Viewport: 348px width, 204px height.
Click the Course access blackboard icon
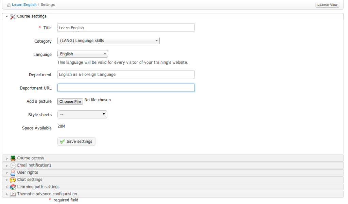coord(13,158)
